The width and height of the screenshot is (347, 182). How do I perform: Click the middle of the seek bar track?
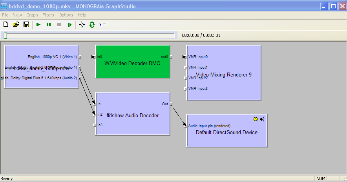point(89,36)
